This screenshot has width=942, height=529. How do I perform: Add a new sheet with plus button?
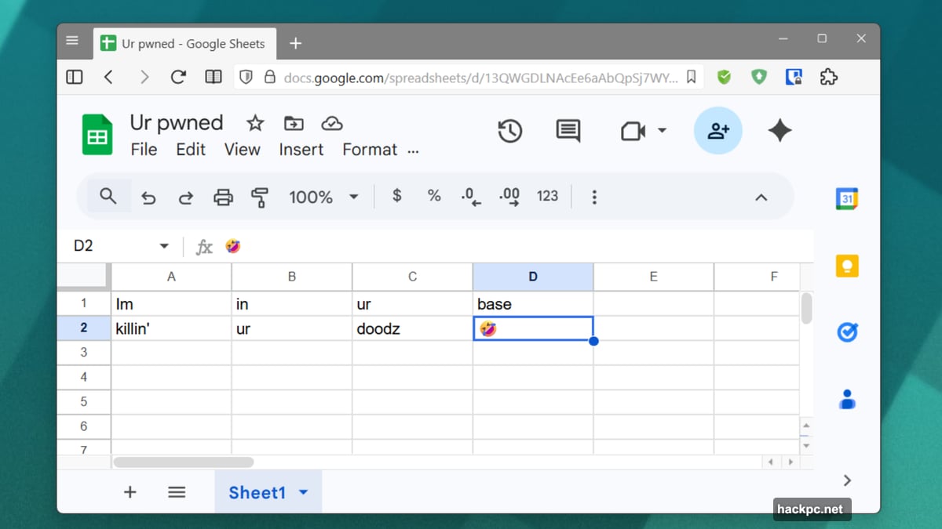[x=130, y=492]
